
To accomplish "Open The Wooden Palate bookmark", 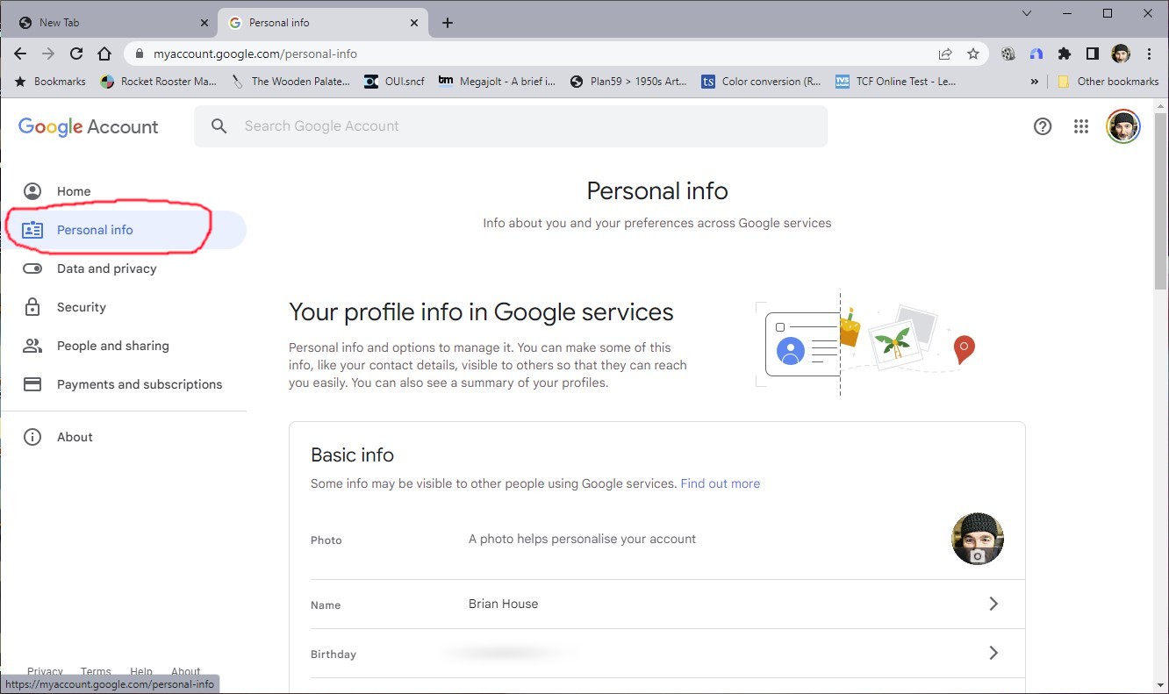I will (290, 82).
